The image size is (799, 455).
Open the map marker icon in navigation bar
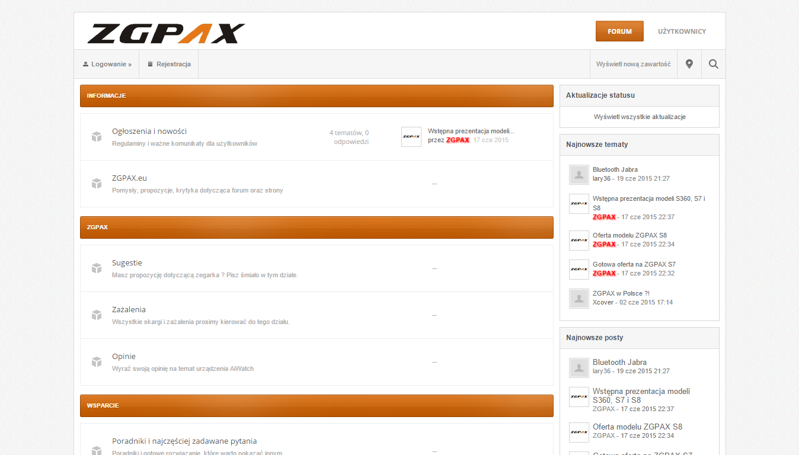(689, 64)
